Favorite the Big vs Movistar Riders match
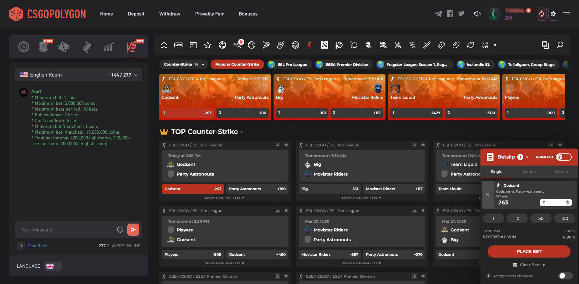 click(x=423, y=145)
